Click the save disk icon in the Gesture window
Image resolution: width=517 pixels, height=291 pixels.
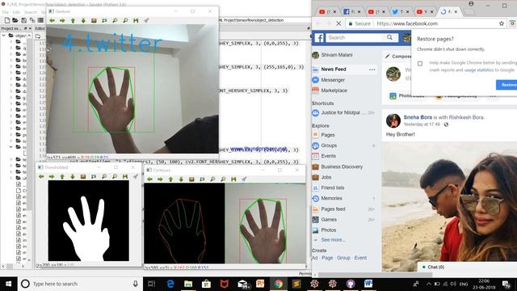point(136,20)
